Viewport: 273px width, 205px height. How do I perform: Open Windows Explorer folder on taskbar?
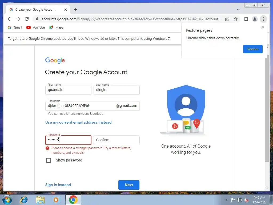point(40,200)
